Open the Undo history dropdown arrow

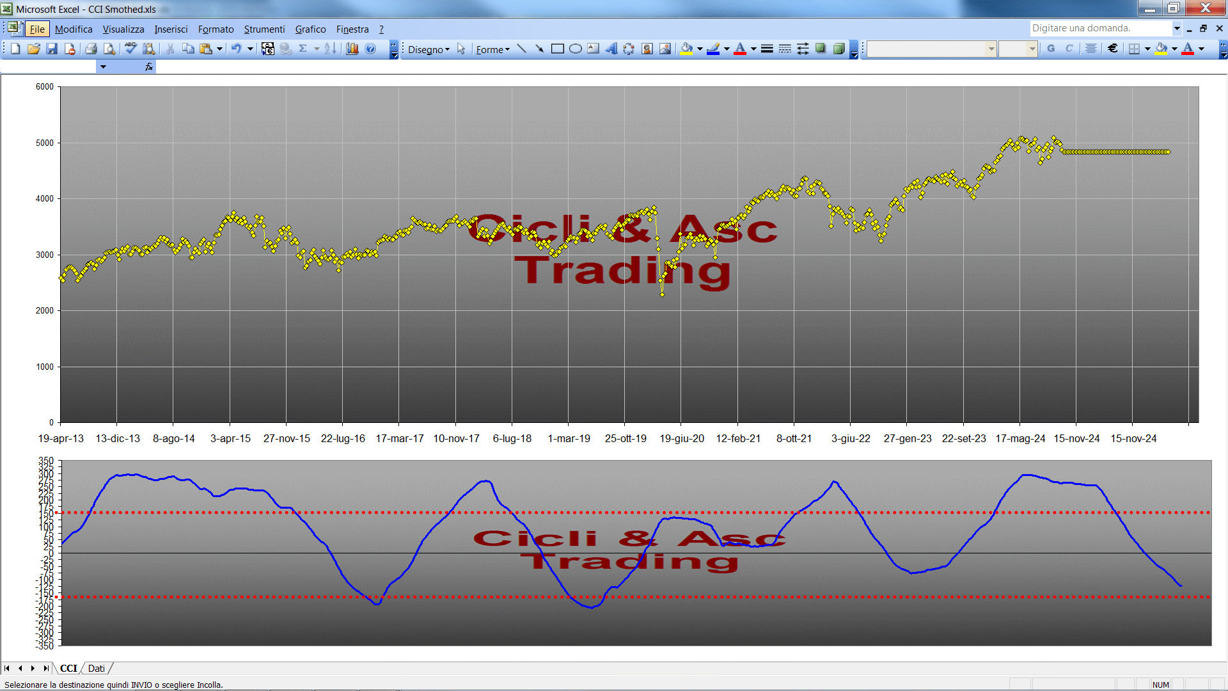[250, 49]
